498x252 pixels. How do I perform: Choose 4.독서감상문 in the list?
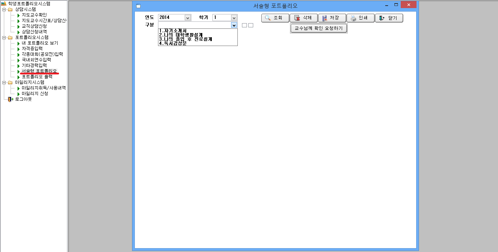point(172,44)
